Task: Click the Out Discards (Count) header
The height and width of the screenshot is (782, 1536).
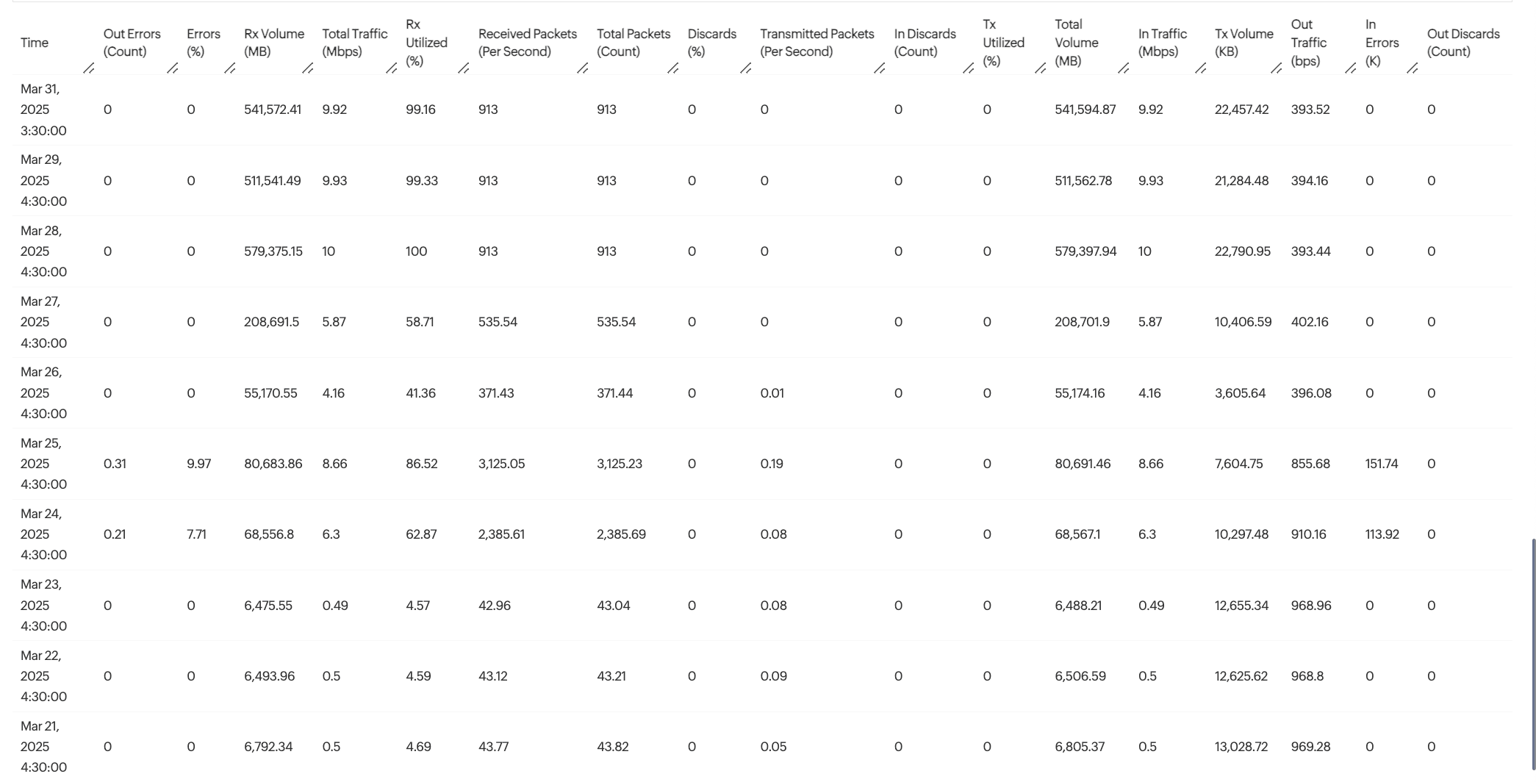Action: pos(1463,43)
